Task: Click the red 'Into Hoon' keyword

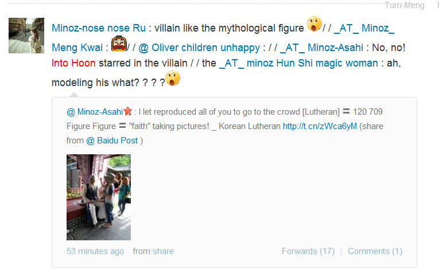Action: (73, 63)
